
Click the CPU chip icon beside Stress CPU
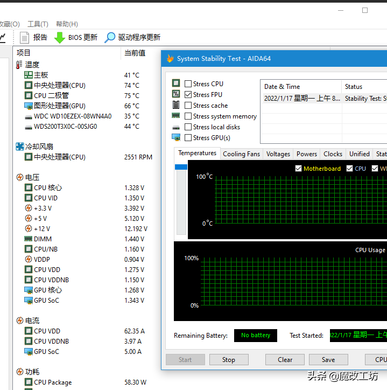coord(176,83)
